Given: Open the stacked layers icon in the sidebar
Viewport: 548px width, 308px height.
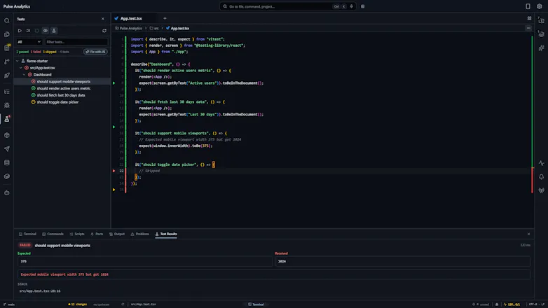Looking at the screenshot, I should (x=6, y=176).
